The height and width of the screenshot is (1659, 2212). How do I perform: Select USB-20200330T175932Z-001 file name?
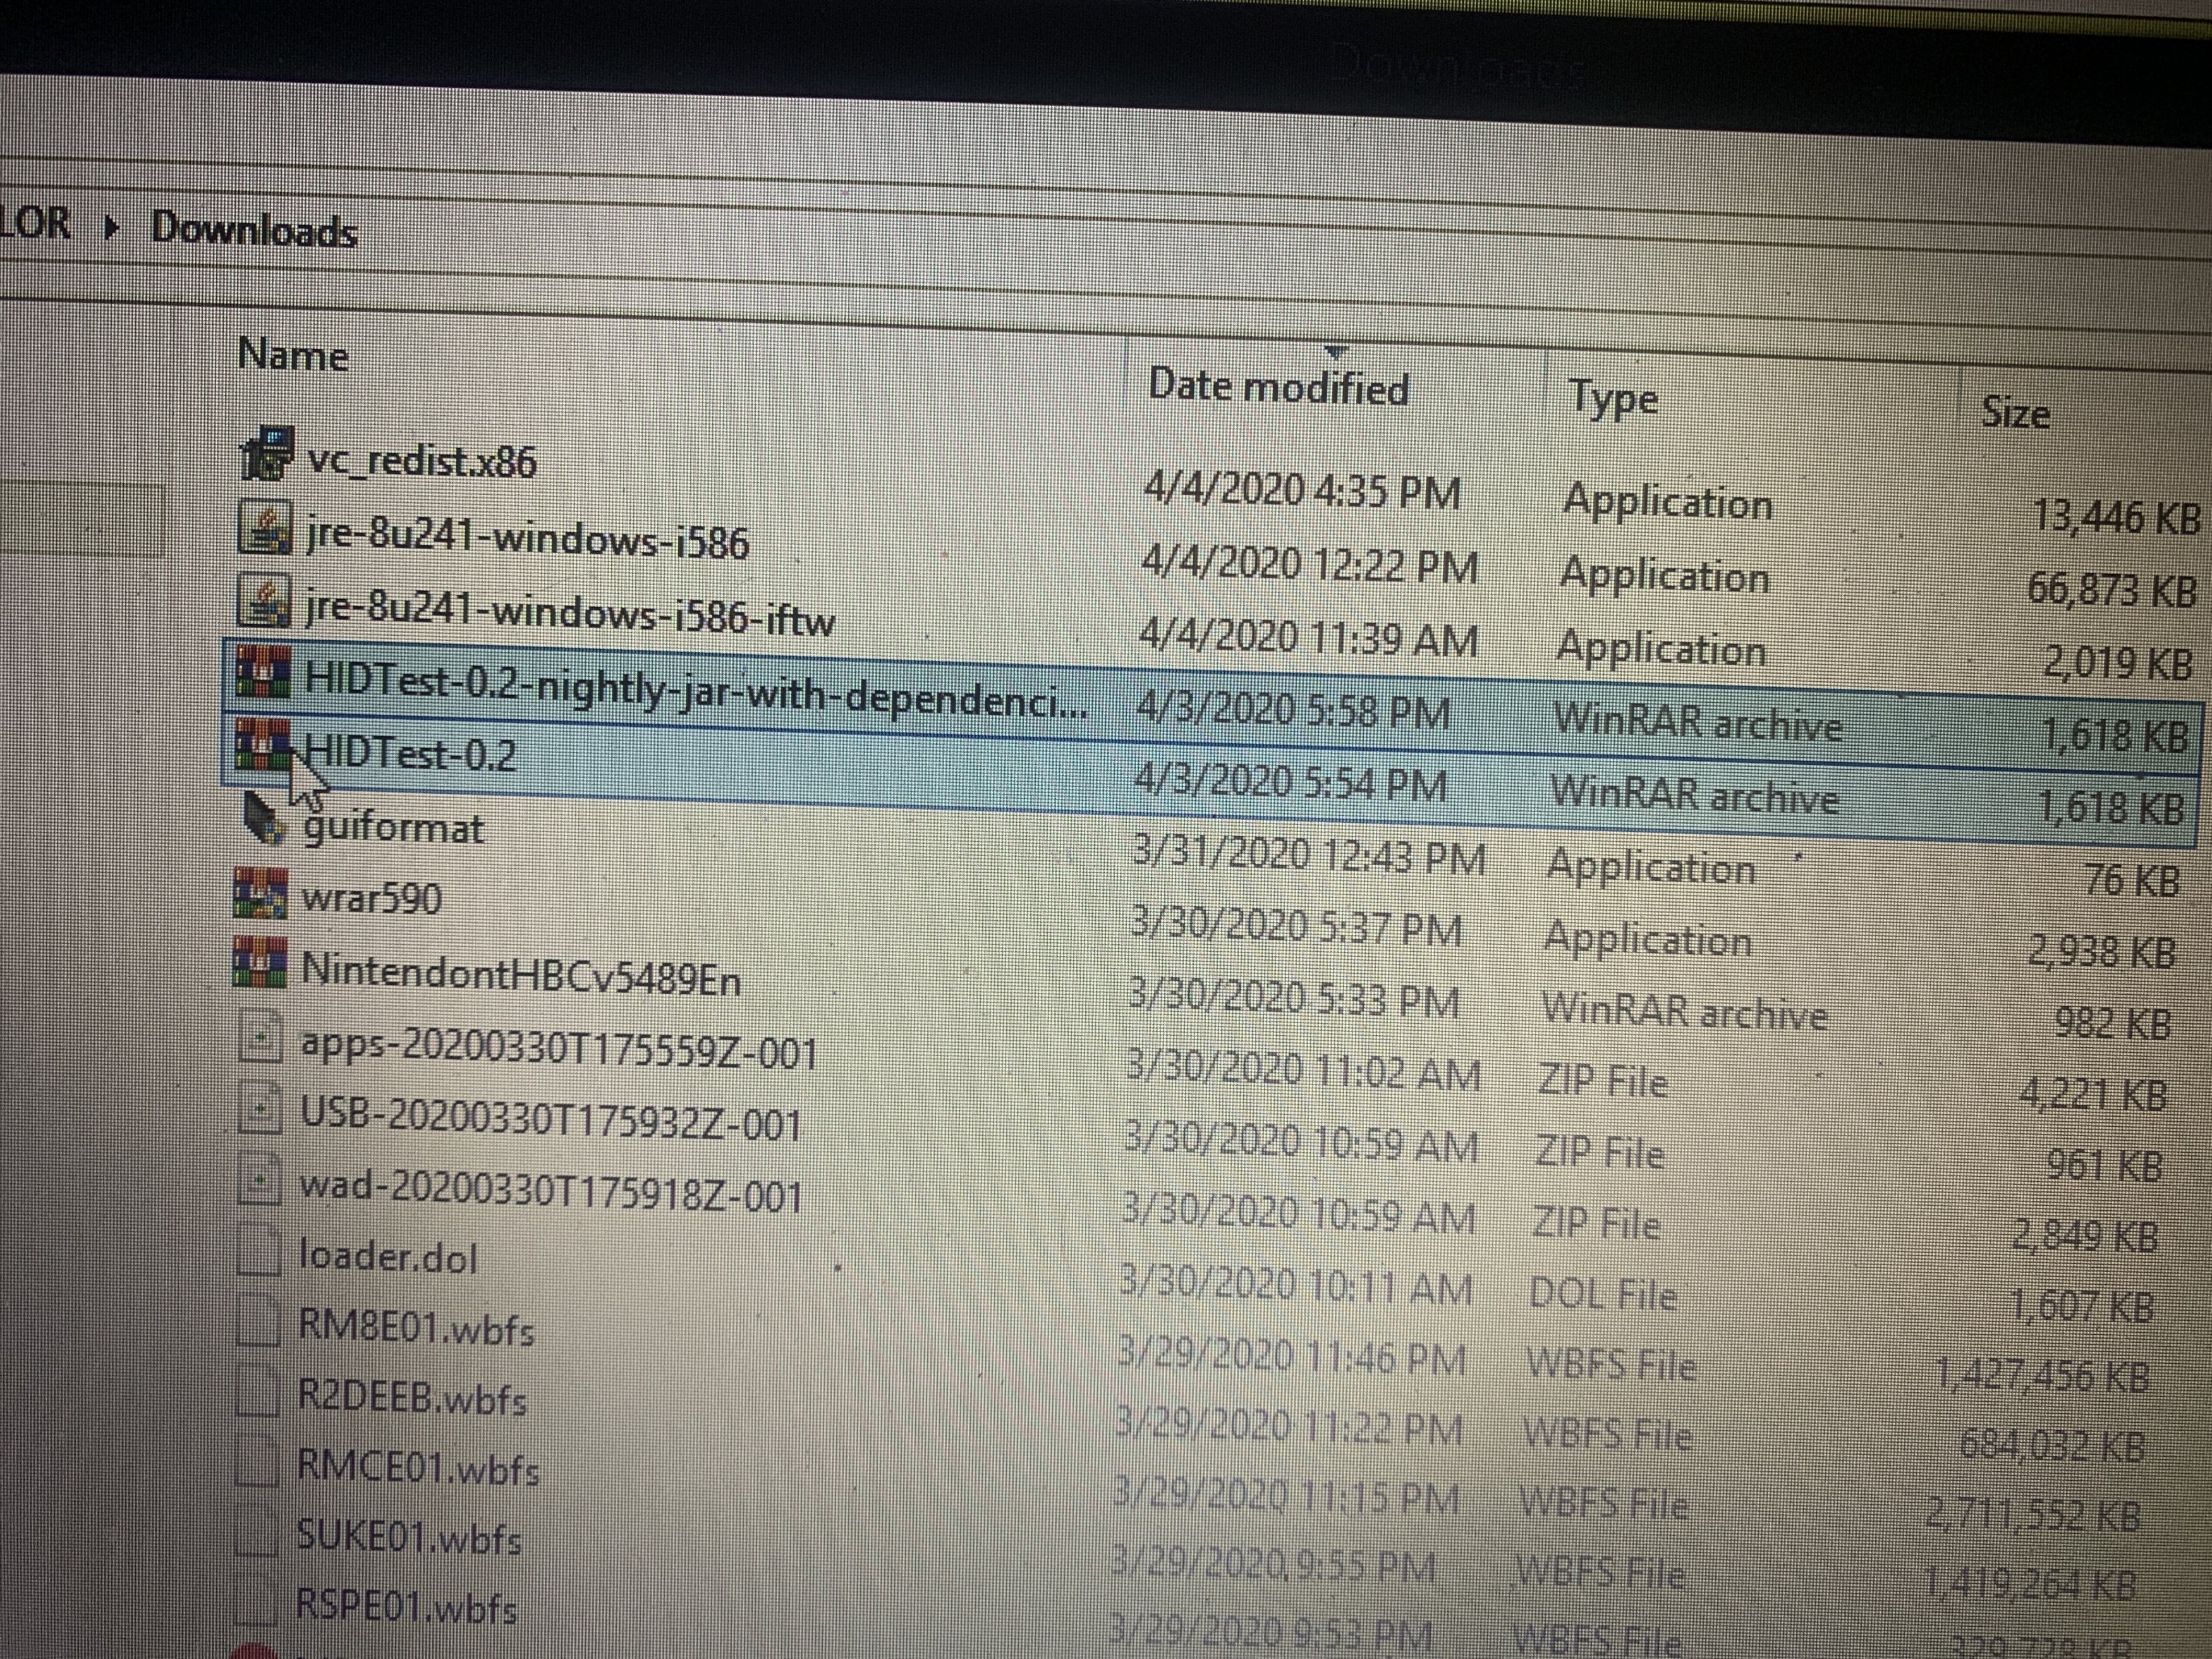tap(551, 1119)
